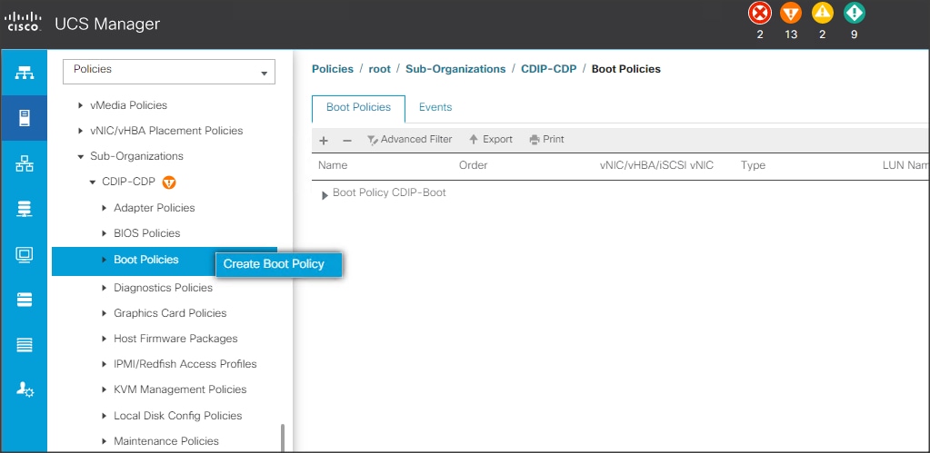This screenshot has height=453, width=930.
Task: Export the boot policies table
Action: (x=491, y=140)
